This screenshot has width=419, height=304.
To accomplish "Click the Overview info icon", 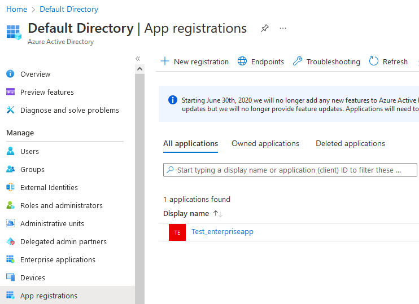I will (x=10, y=74).
